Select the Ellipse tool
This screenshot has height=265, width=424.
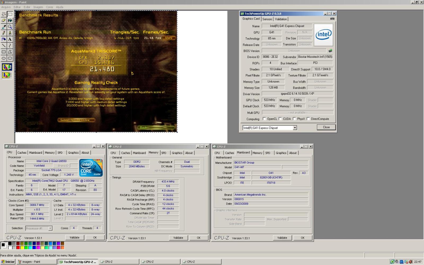[4, 58]
